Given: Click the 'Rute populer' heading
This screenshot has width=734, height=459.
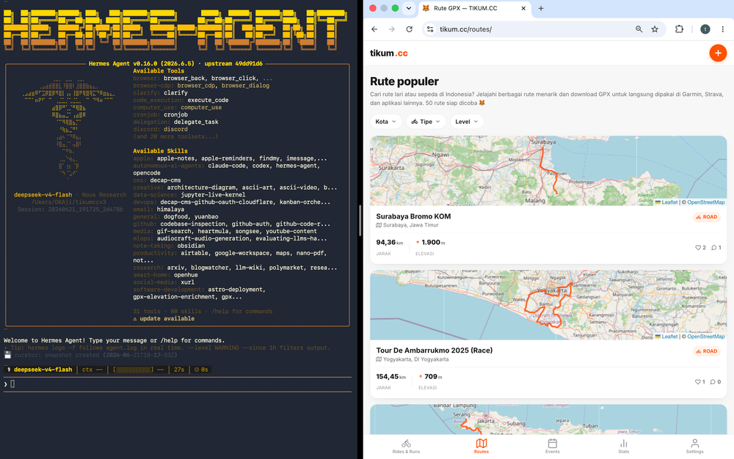Looking at the screenshot, I should click(404, 81).
